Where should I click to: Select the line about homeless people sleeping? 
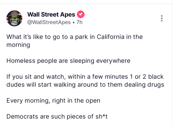tap(69, 61)
